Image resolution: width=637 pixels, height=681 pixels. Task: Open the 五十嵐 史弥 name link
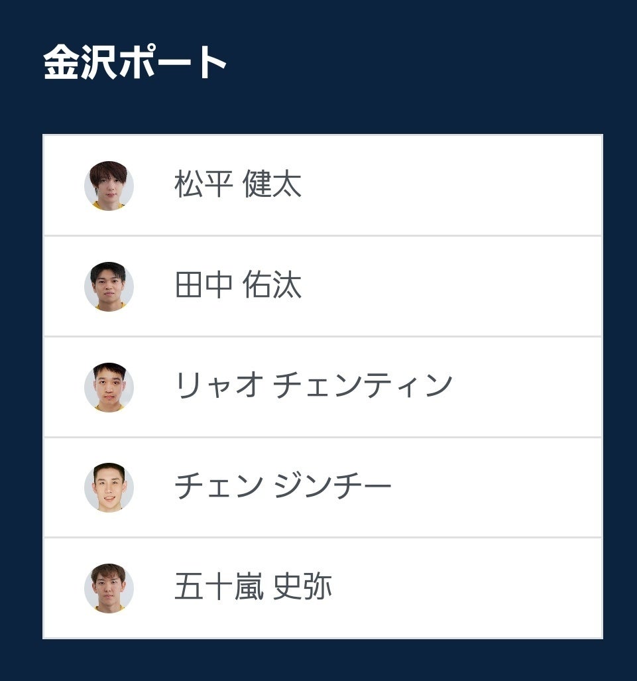[x=253, y=588]
